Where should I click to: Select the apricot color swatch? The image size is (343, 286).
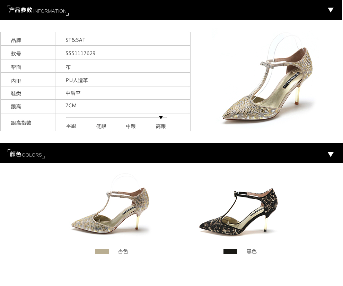pos(102,251)
